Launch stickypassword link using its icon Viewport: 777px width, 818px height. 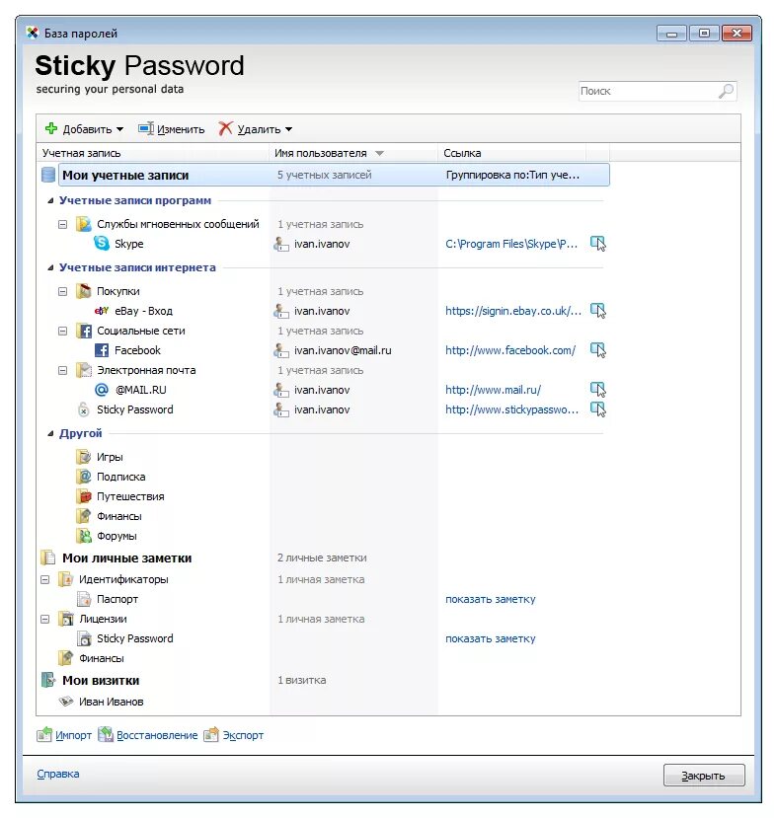click(598, 409)
